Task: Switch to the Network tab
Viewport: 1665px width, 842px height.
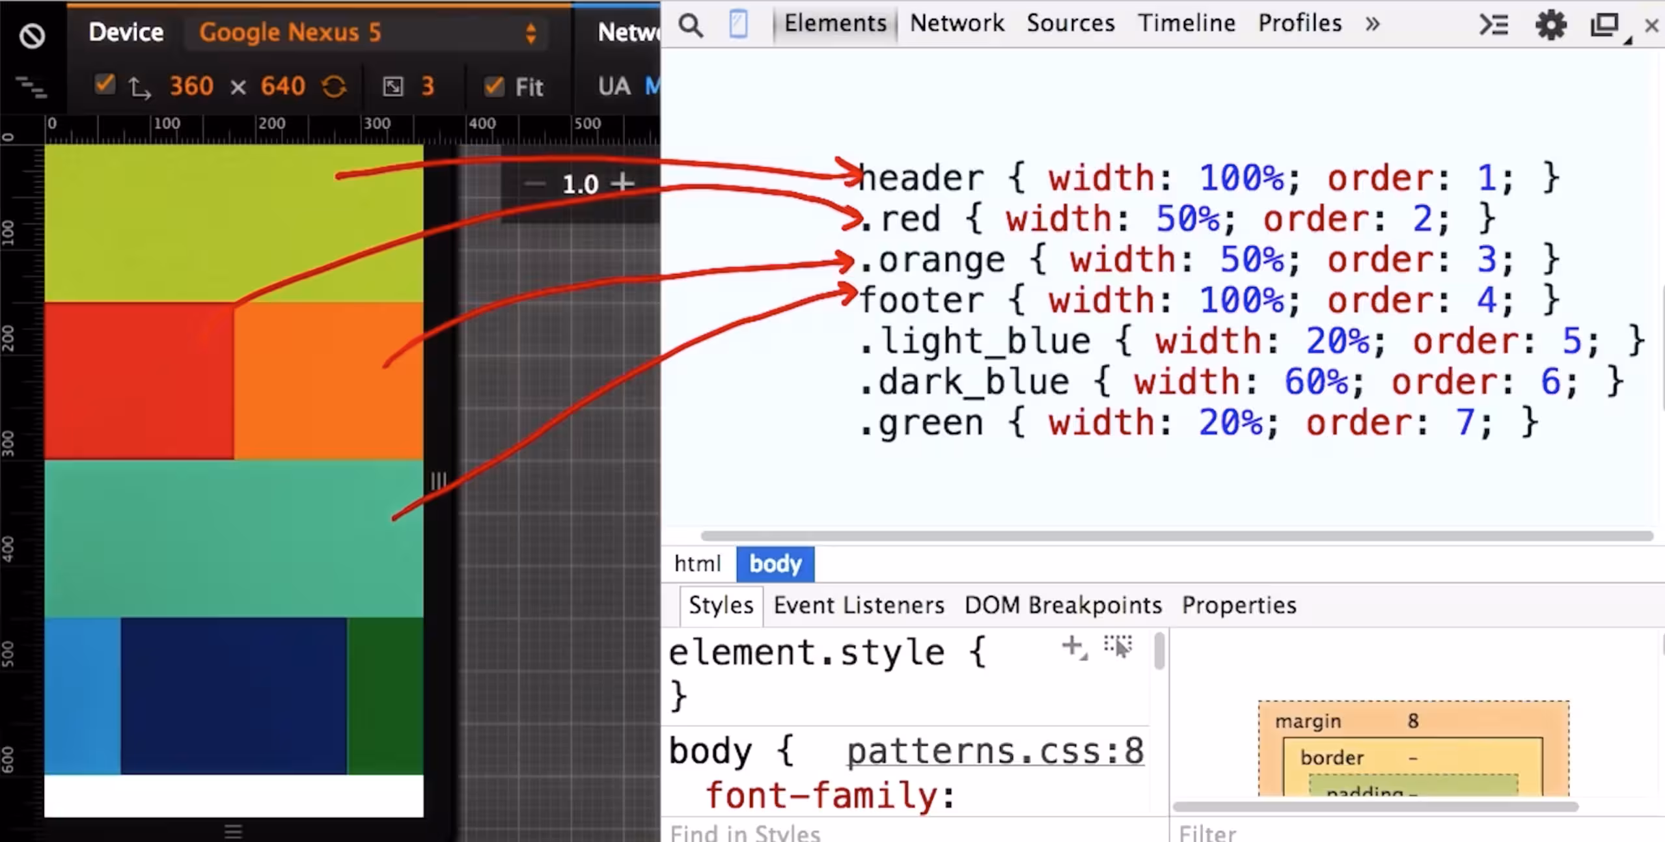Action: (x=956, y=23)
